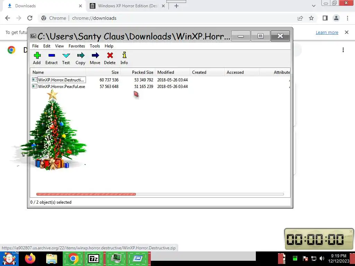355x266 pixels.
Task: Close the Windows XP Horror Edition tab
Action: pyautogui.click(x=163, y=6)
